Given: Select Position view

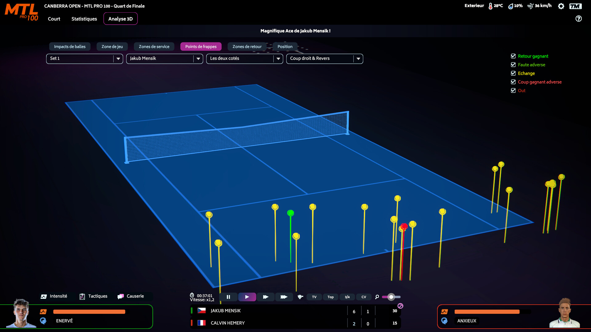Looking at the screenshot, I should [285, 46].
